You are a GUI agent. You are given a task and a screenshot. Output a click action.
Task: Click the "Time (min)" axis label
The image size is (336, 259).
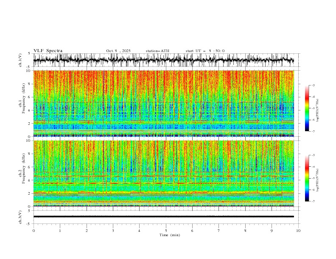pyautogui.click(x=170, y=235)
